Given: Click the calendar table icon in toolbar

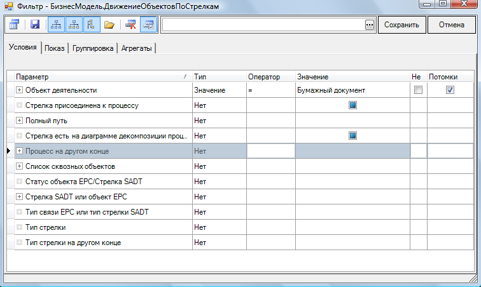Looking at the screenshot, I should click(14, 25).
